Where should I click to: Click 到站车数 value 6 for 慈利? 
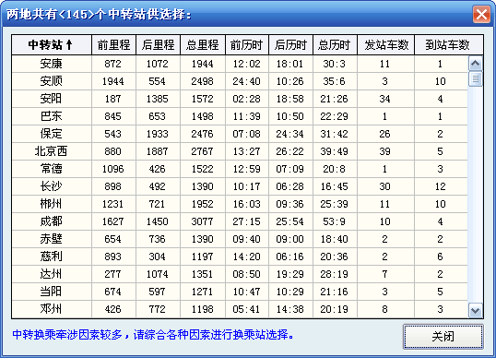click(441, 257)
